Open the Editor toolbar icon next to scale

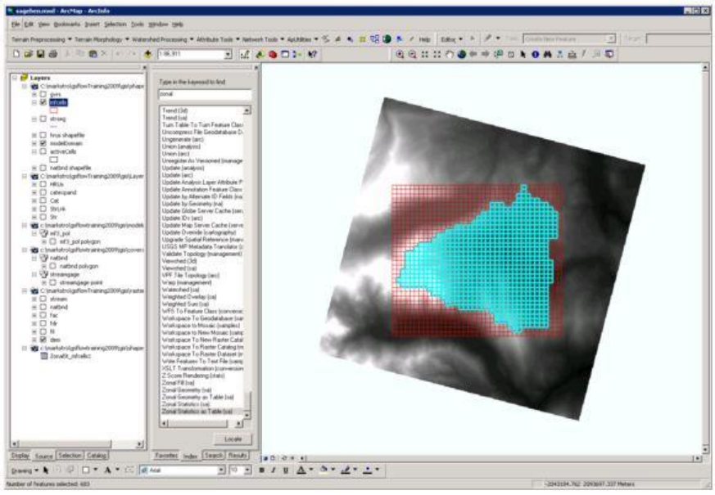click(245, 55)
